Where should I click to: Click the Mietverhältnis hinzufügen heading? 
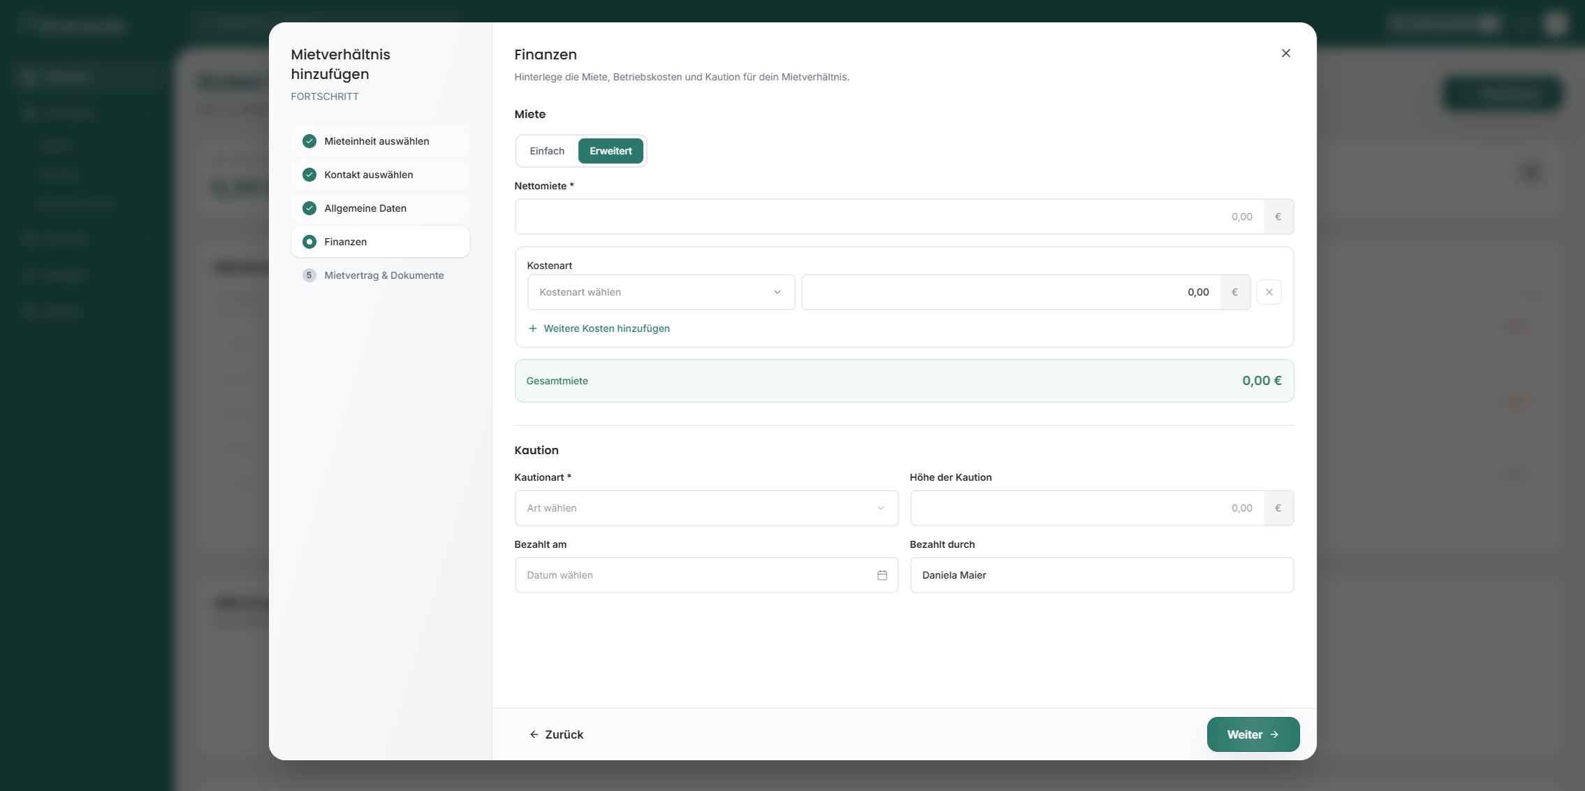point(340,64)
